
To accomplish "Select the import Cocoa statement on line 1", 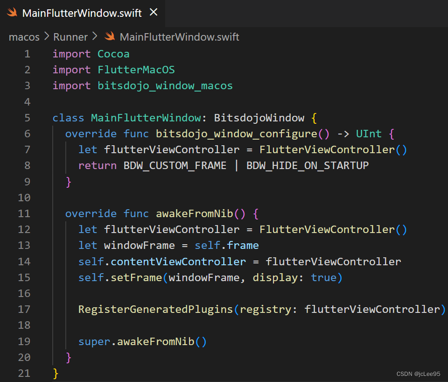I will point(91,54).
